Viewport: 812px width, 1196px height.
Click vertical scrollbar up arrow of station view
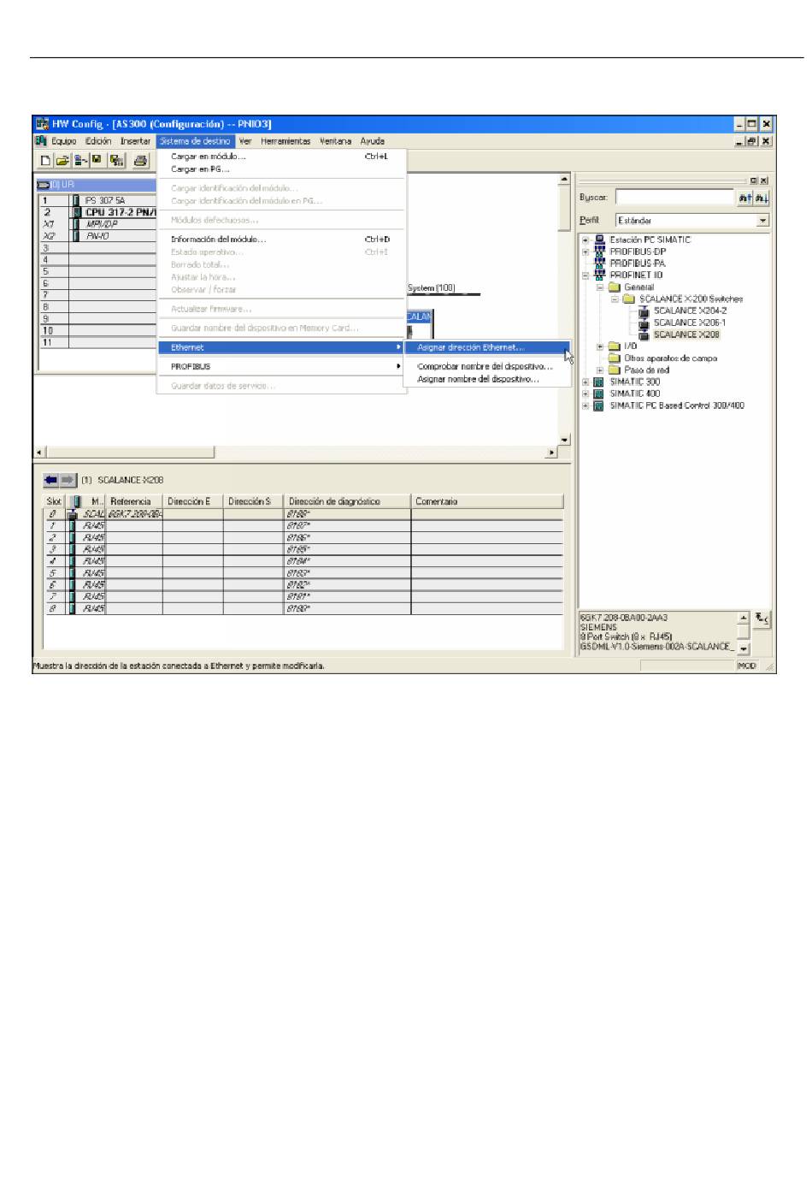point(564,180)
